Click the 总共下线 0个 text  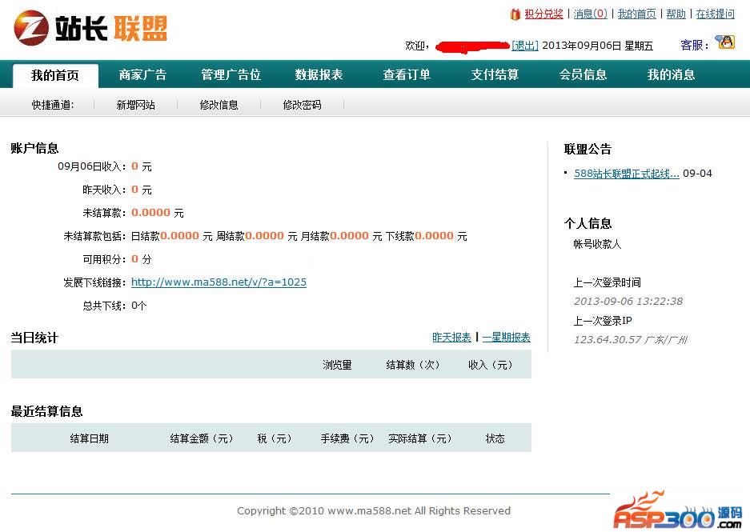point(114,306)
